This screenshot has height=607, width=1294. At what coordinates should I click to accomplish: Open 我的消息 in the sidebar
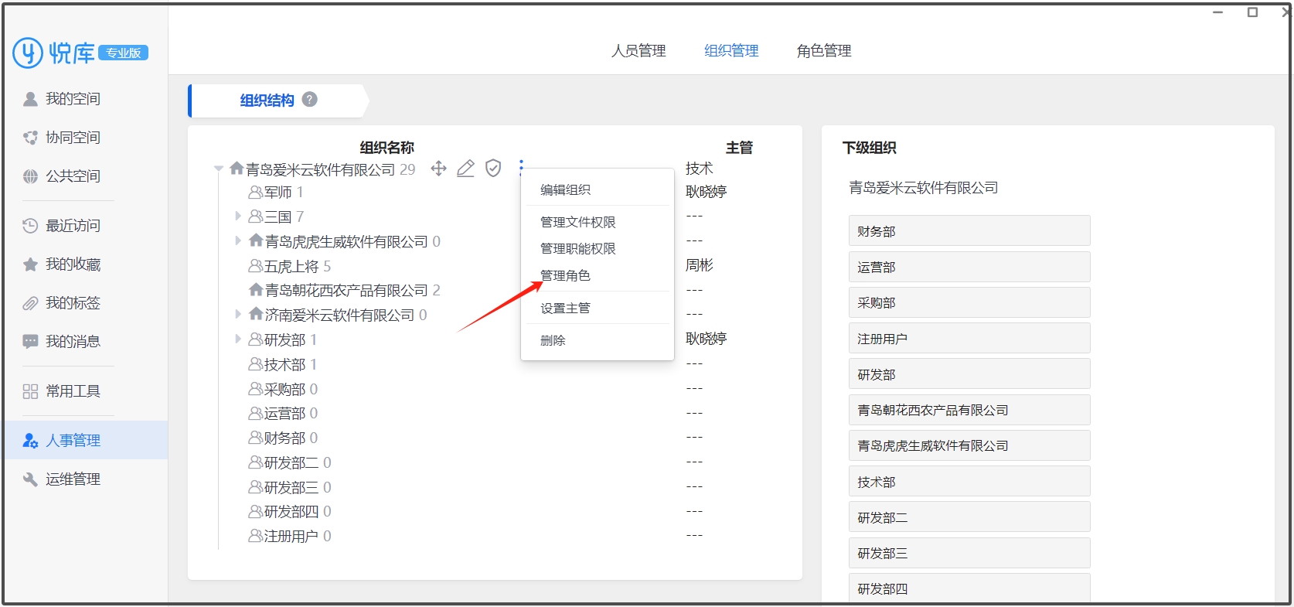click(72, 342)
